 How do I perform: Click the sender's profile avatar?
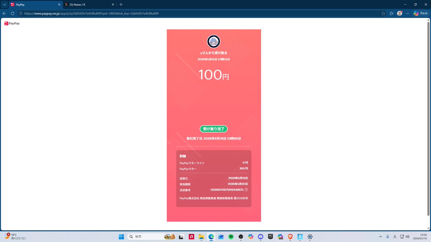[x=214, y=42]
